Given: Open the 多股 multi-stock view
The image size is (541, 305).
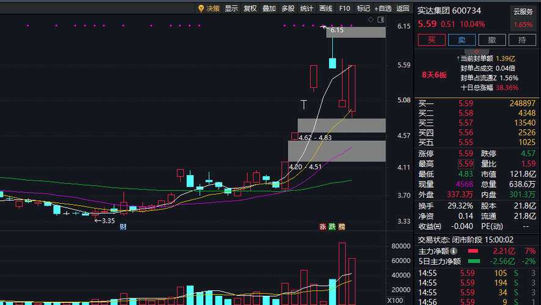Looking at the screenshot, I should tap(288, 9).
